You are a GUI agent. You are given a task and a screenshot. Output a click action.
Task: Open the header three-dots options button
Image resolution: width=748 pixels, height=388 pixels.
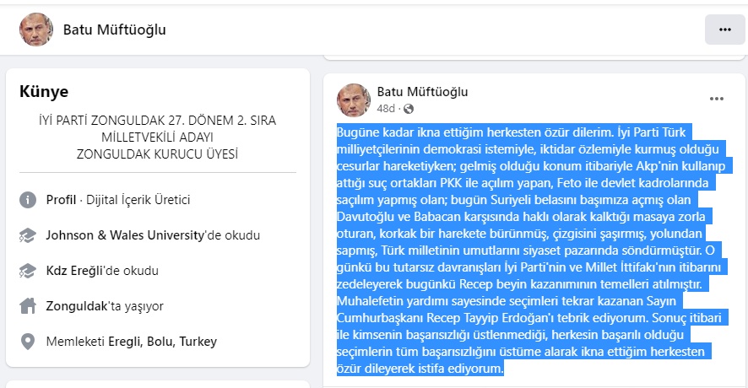pos(724,30)
